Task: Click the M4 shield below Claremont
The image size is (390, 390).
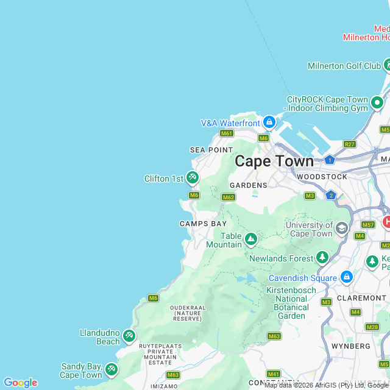Action: 355,312
